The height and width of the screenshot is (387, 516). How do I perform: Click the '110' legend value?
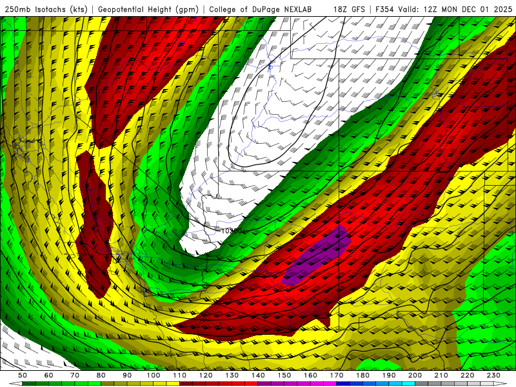coord(180,375)
